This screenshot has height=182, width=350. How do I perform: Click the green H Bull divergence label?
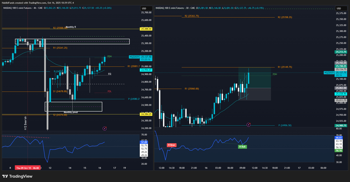(x=242, y=146)
